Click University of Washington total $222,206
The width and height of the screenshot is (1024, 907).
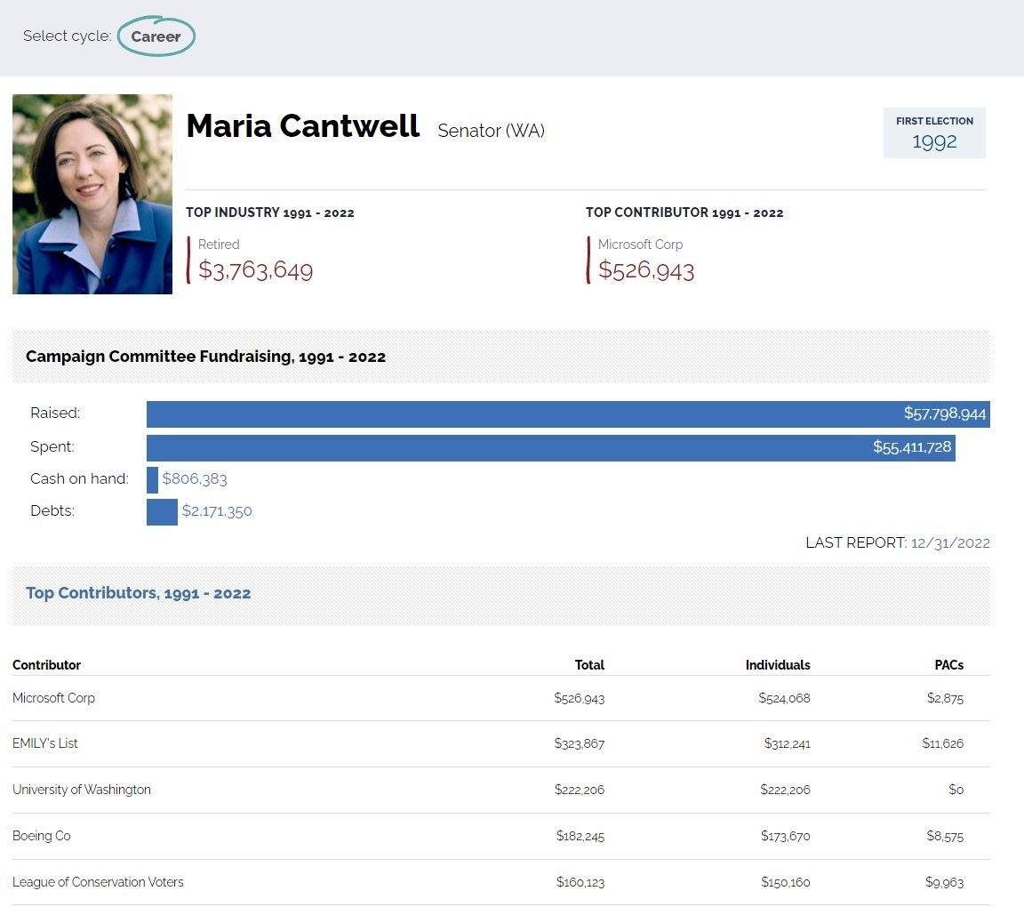coord(580,790)
